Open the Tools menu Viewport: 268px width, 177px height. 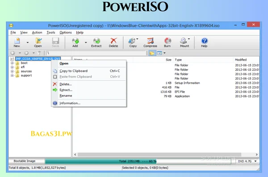pyautogui.click(x=51, y=33)
